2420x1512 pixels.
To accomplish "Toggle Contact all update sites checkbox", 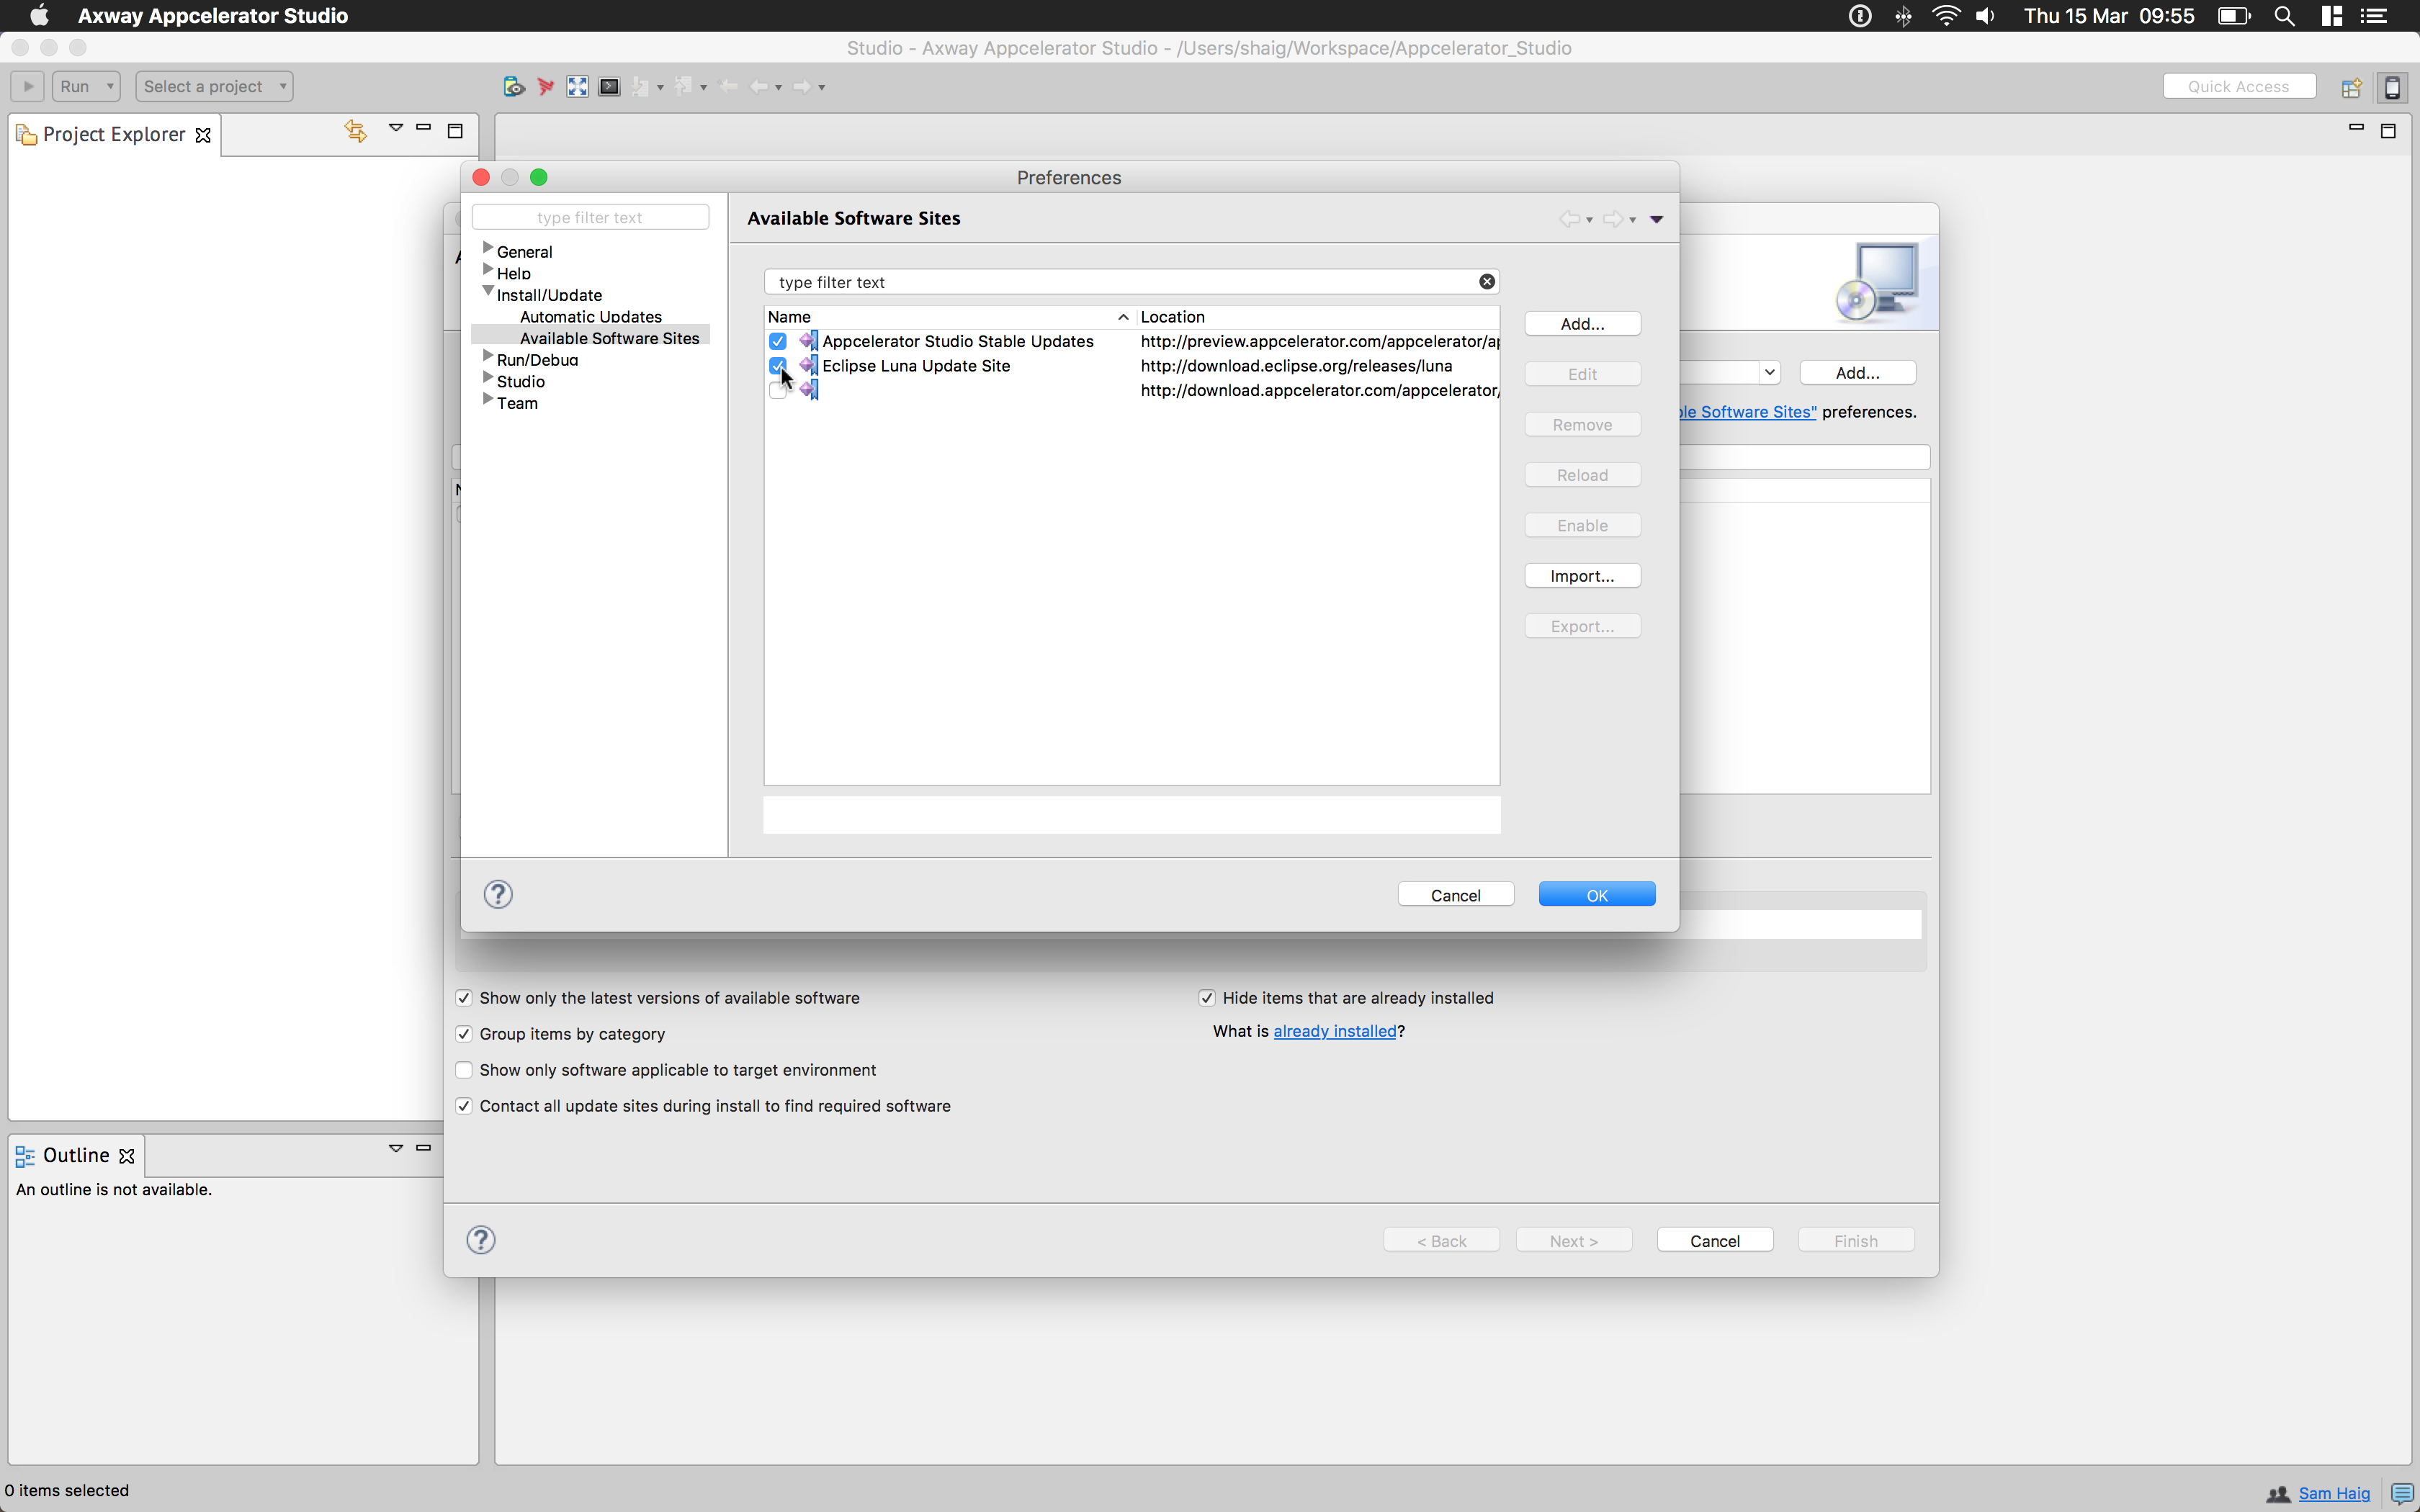I will point(464,1106).
